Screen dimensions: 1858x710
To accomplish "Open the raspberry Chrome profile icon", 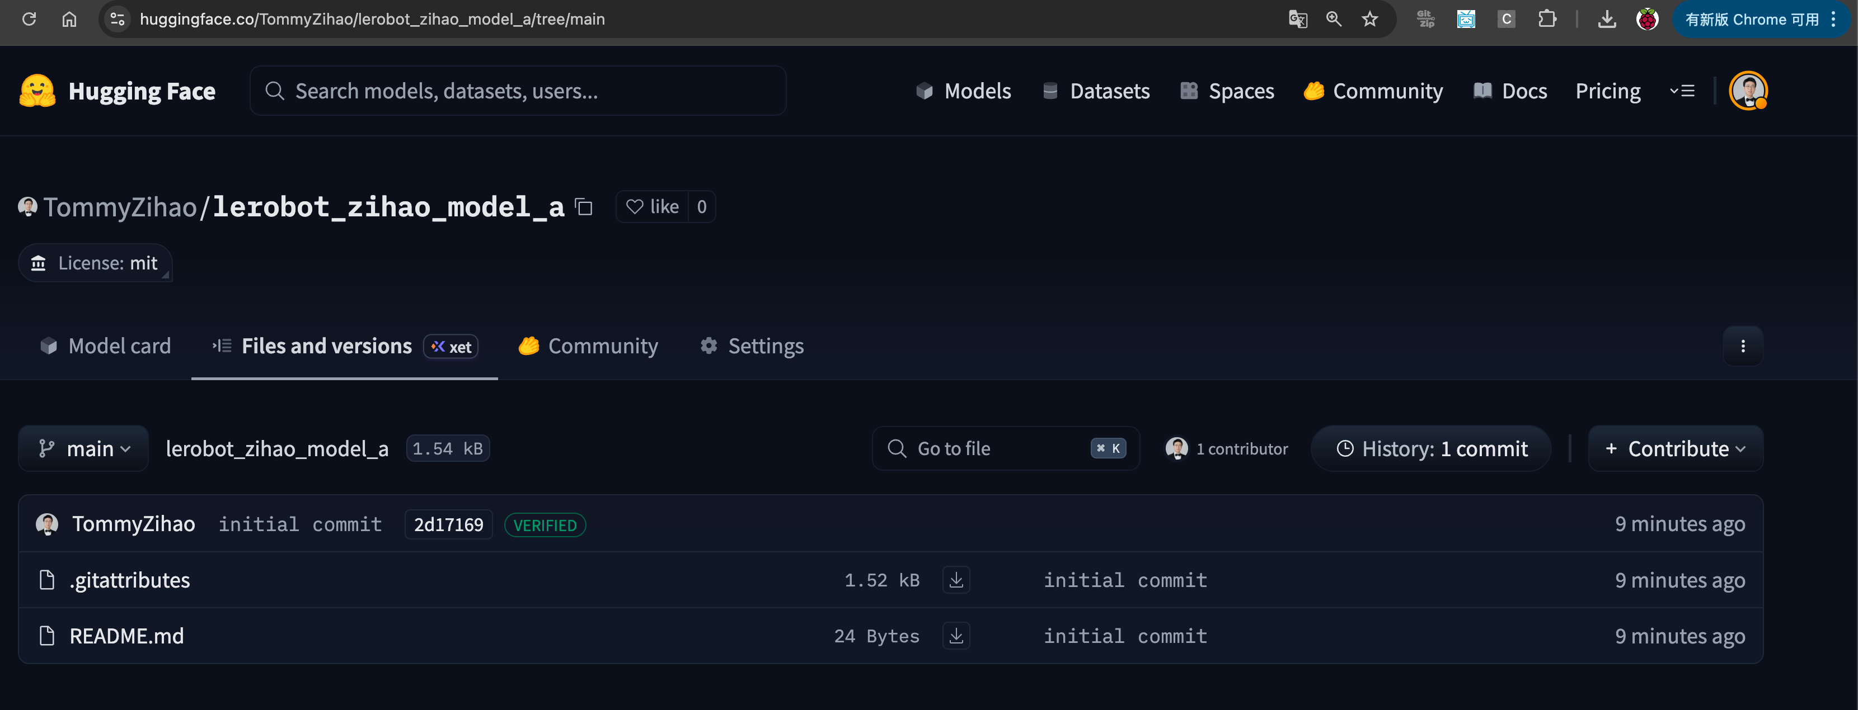I will [1646, 20].
